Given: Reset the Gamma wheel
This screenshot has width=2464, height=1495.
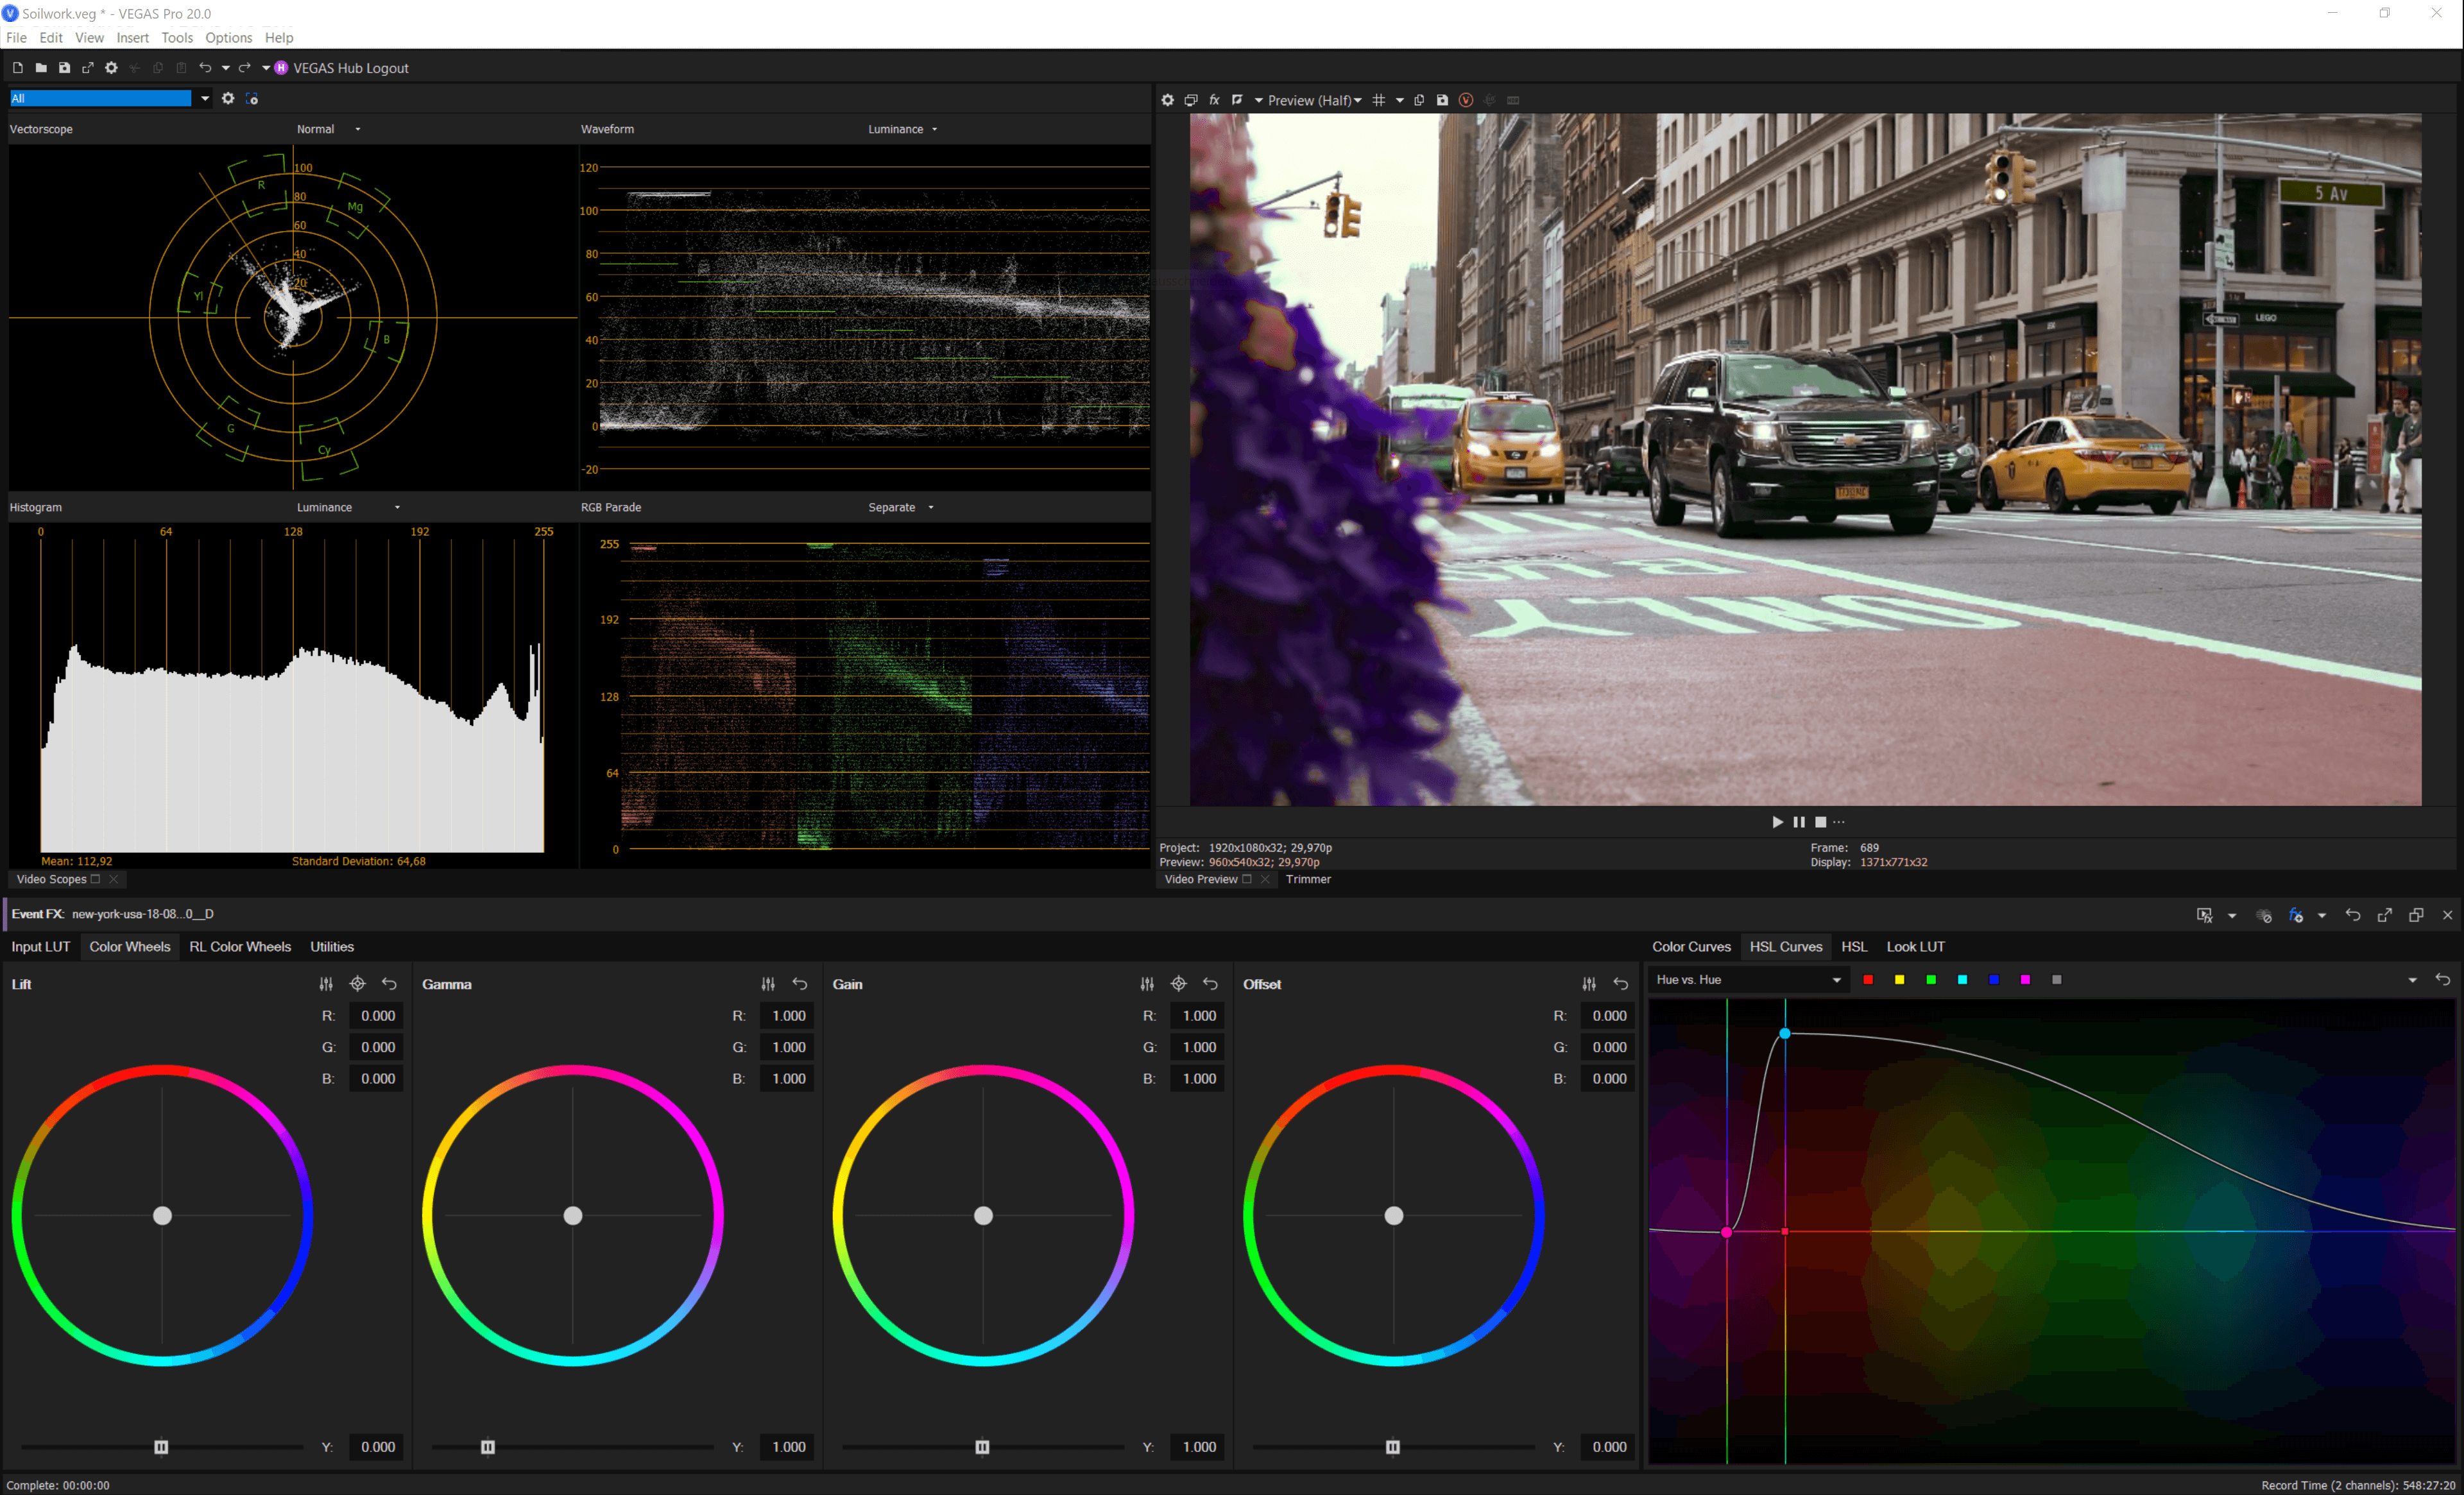Looking at the screenshot, I should (800, 984).
